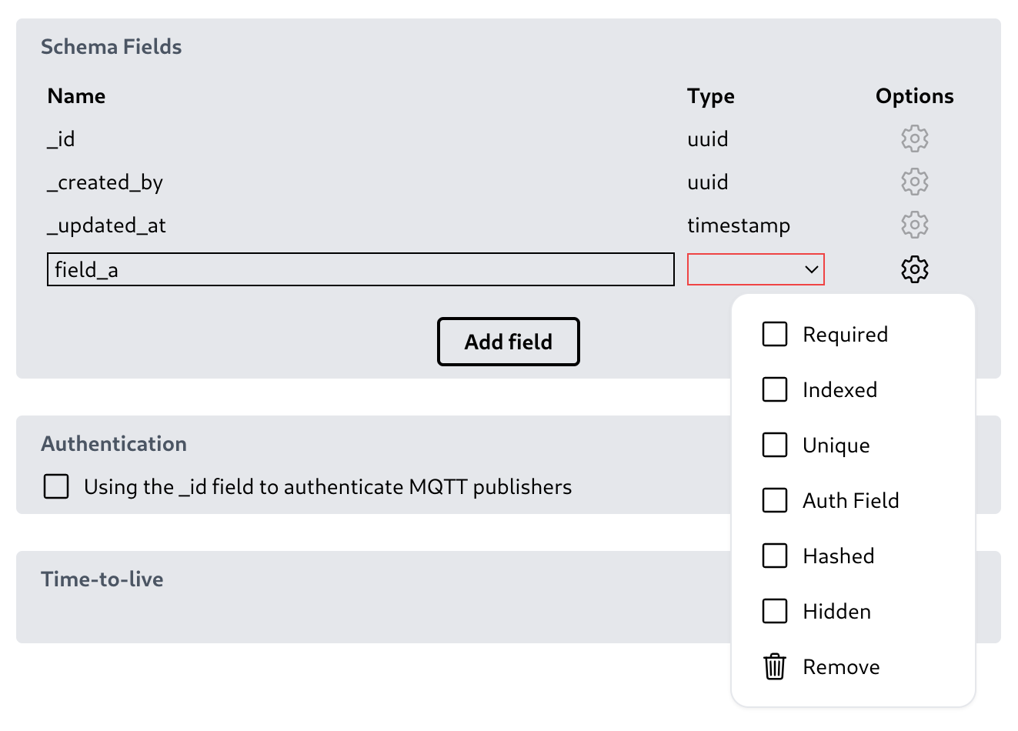Open options gear for _id field
Screen dimensions: 1018x731
[x=914, y=139]
